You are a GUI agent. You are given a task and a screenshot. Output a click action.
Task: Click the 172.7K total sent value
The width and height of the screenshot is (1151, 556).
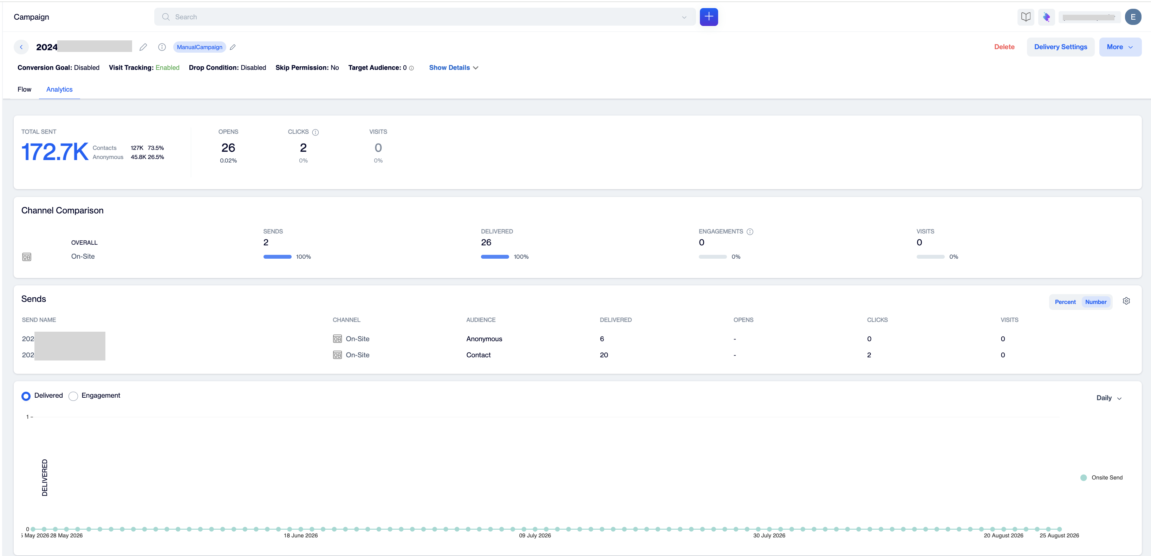point(55,152)
